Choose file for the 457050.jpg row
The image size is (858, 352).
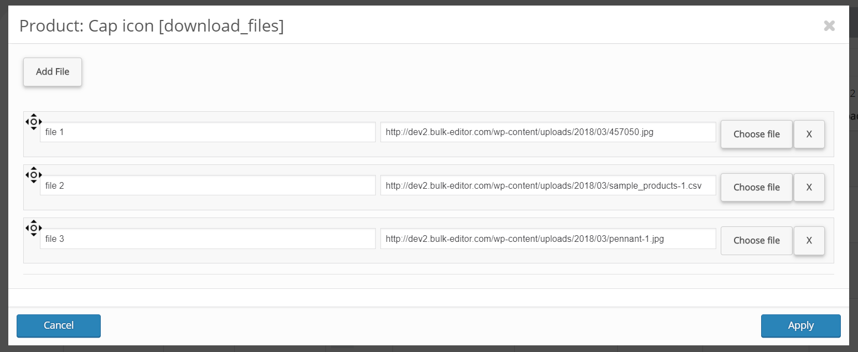point(756,134)
